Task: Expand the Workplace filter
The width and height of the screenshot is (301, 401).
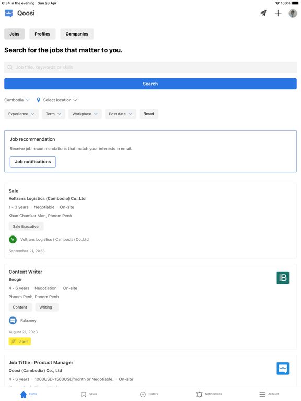Action: (x=85, y=114)
